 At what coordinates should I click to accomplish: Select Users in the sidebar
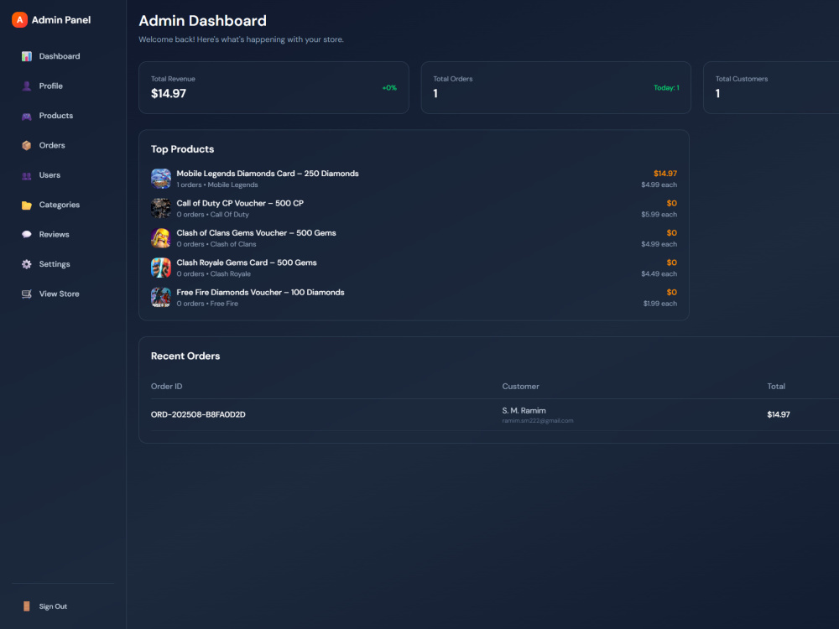[50, 175]
